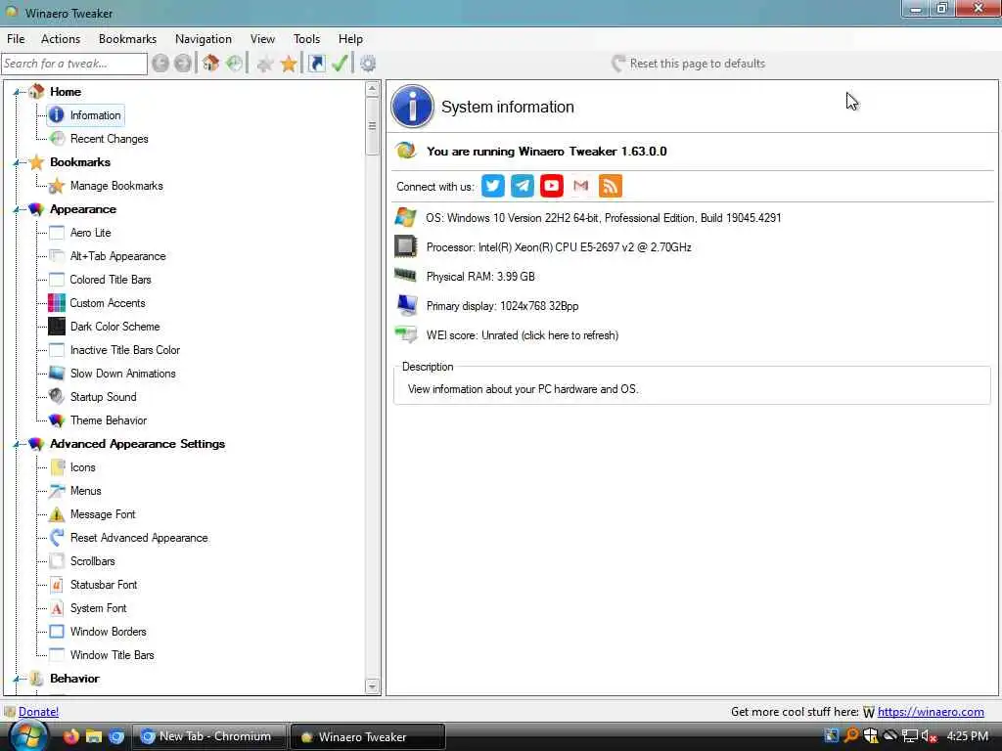Image resolution: width=1002 pixels, height=751 pixels.
Task: Click the muted volume tray icon
Action: point(929,736)
